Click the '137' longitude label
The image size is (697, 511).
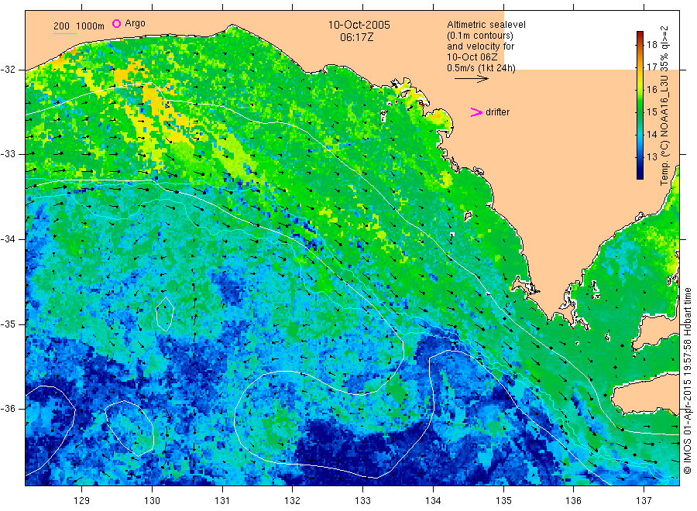pyautogui.click(x=644, y=501)
